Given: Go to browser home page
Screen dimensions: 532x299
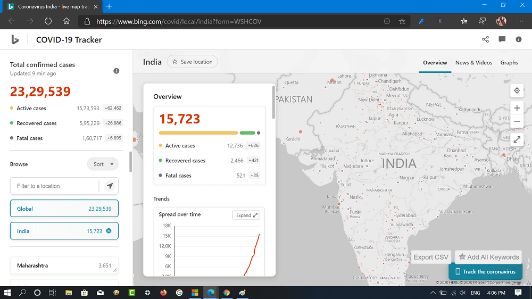Looking at the screenshot, I should tap(66, 21).
